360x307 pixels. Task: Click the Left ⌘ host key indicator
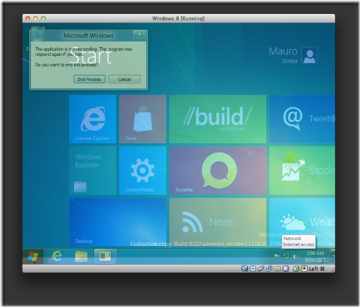(317, 269)
